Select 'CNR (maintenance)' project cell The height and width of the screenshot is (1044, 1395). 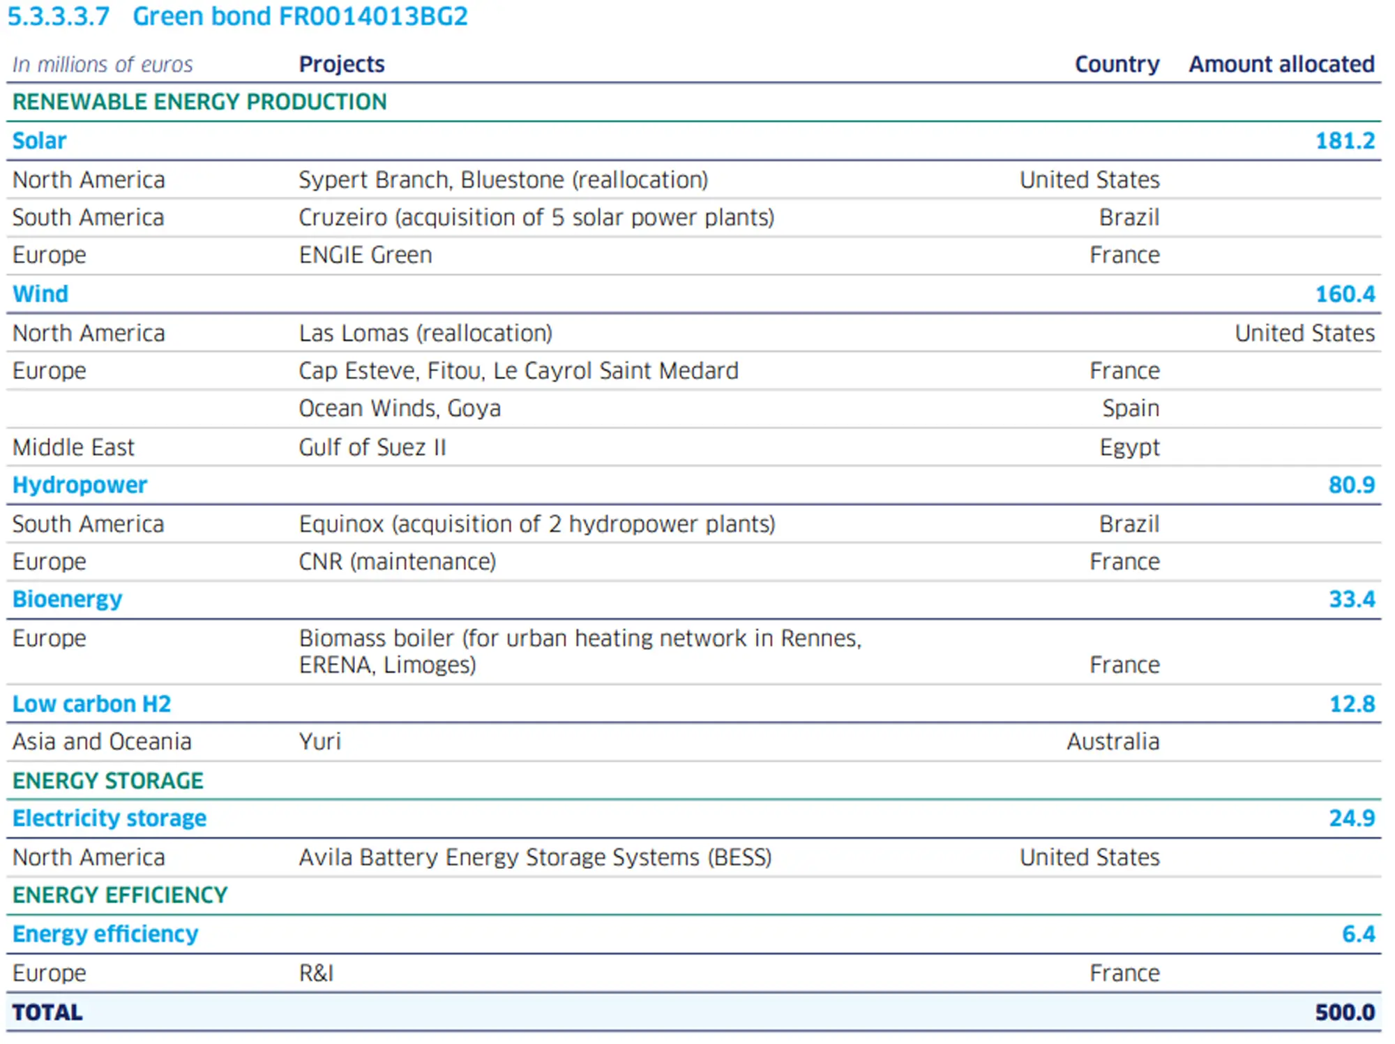point(398,562)
